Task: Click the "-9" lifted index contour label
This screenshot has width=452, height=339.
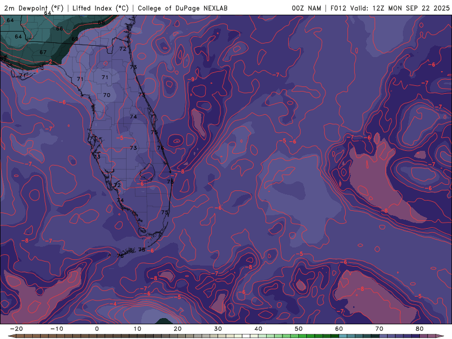Action: click(x=191, y=79)
